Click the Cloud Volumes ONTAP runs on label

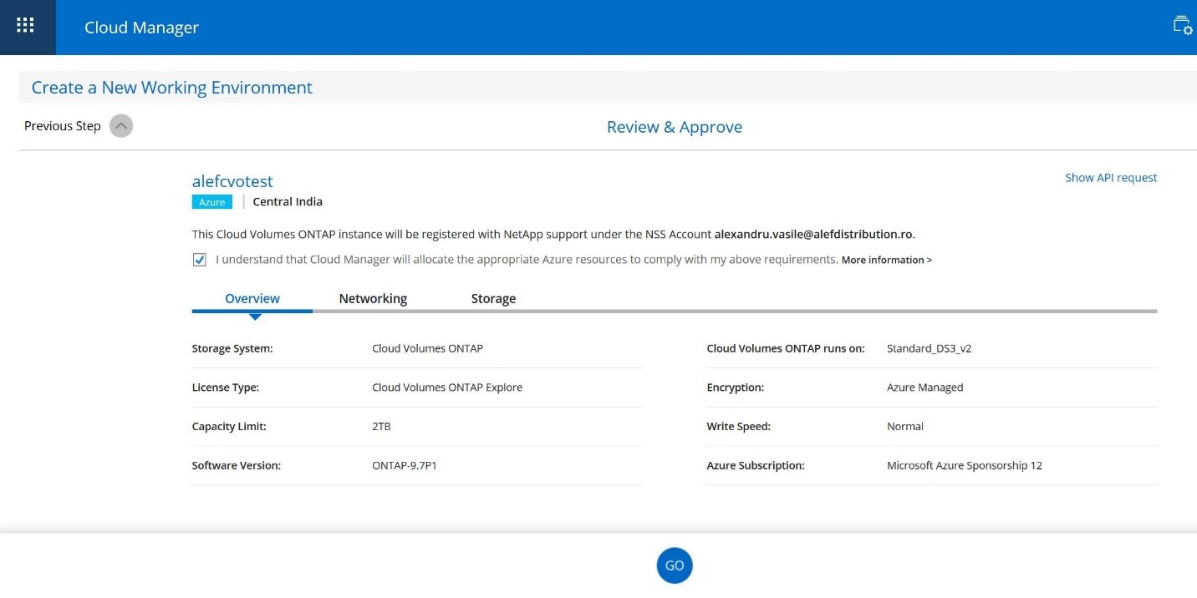(786, 348)
